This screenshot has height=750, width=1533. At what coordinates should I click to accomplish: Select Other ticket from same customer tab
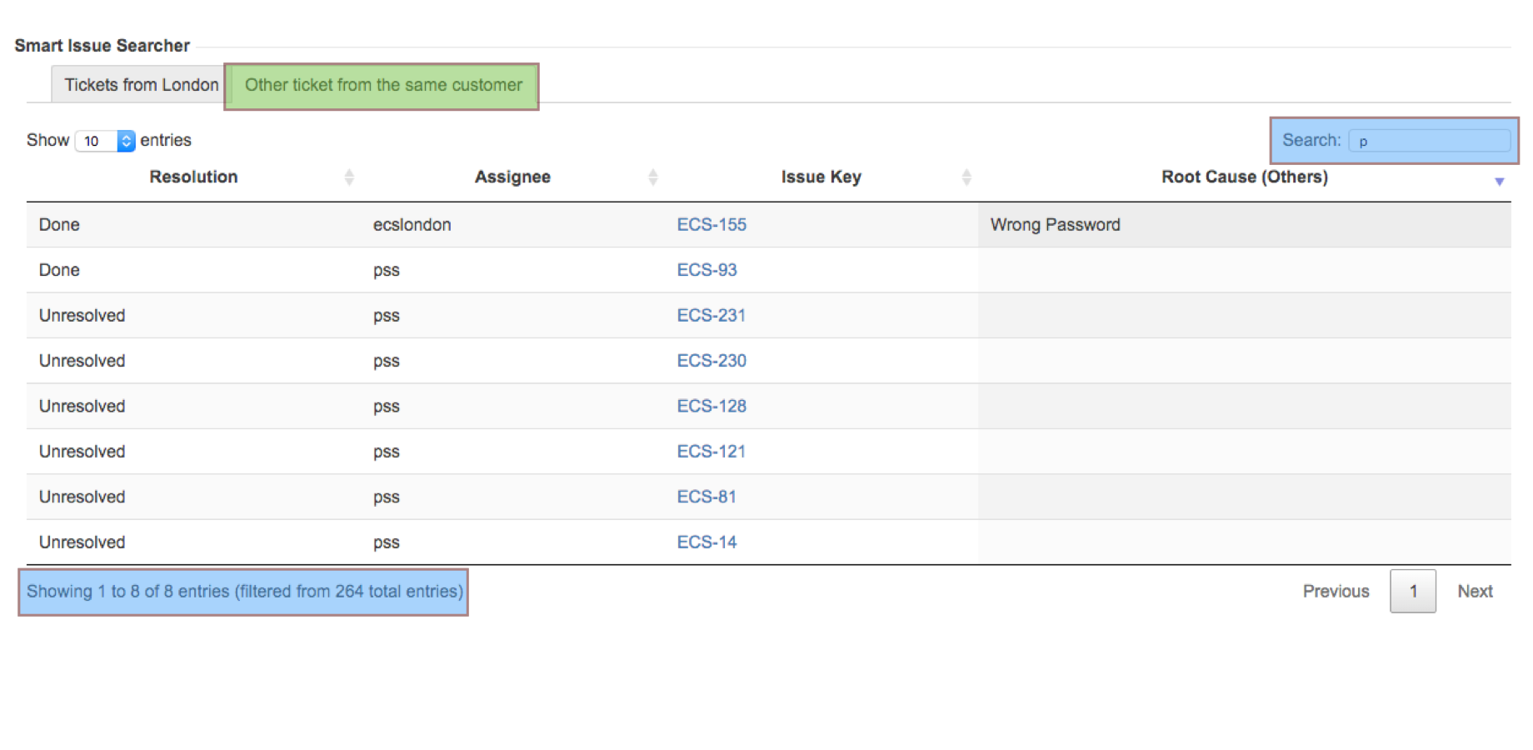click(x=382, y=85)
